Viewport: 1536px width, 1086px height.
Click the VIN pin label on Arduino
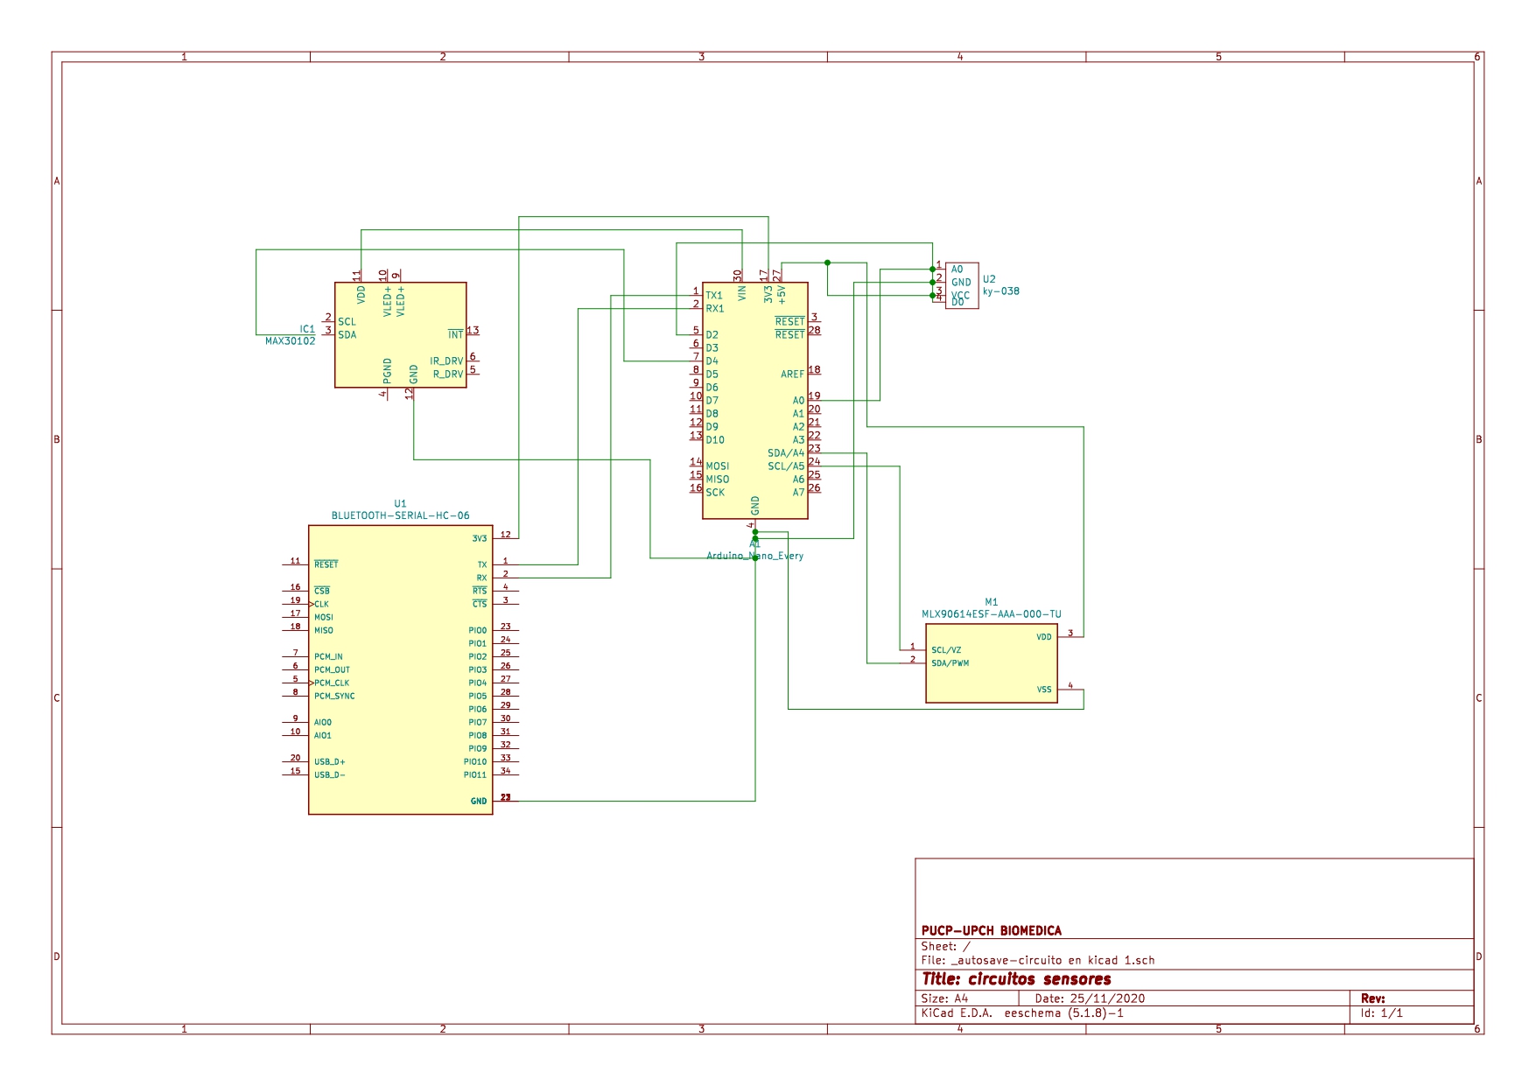point(742,293)
